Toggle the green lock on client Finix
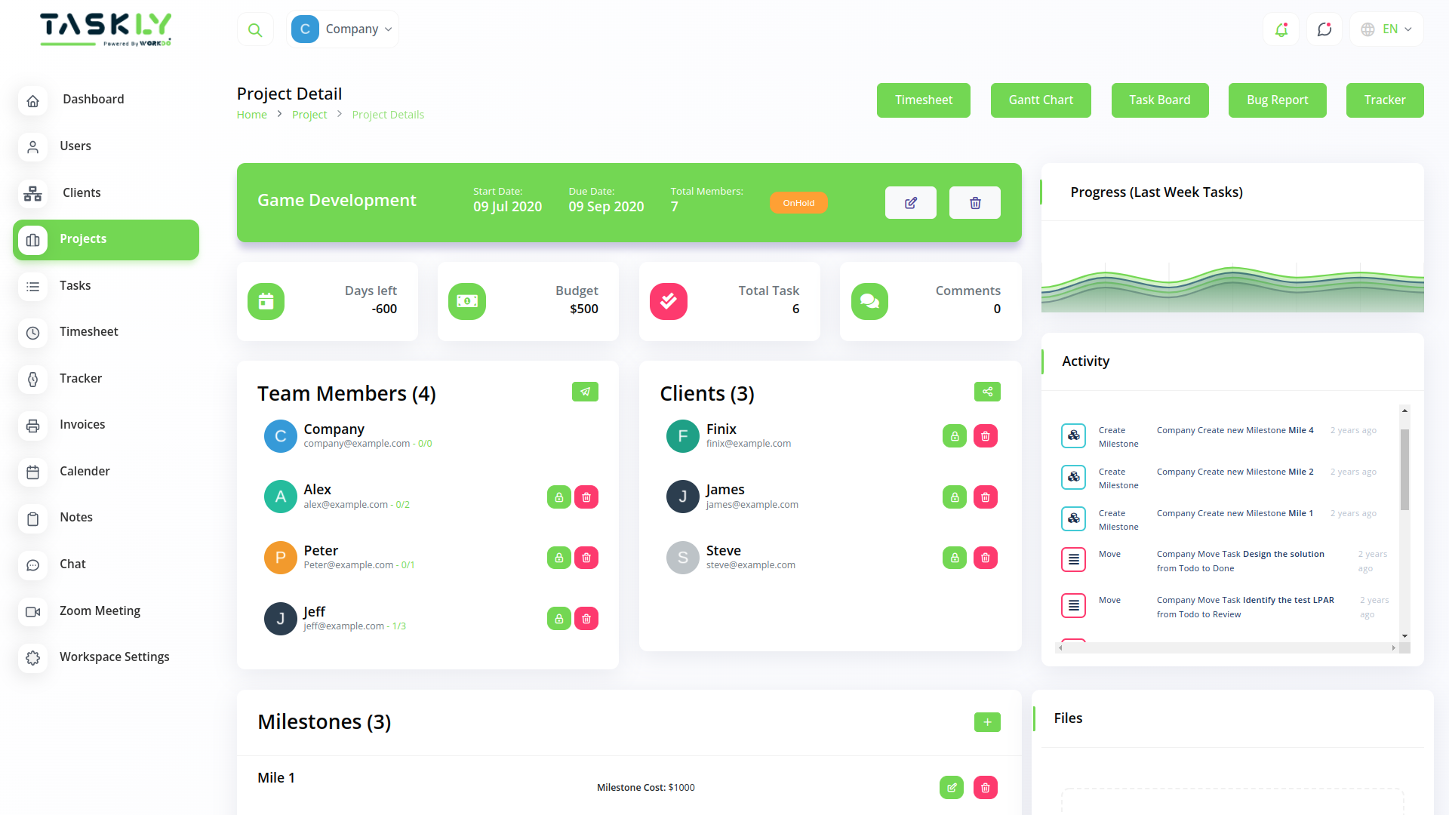The image size is (1449, 815). coord(954,435)
